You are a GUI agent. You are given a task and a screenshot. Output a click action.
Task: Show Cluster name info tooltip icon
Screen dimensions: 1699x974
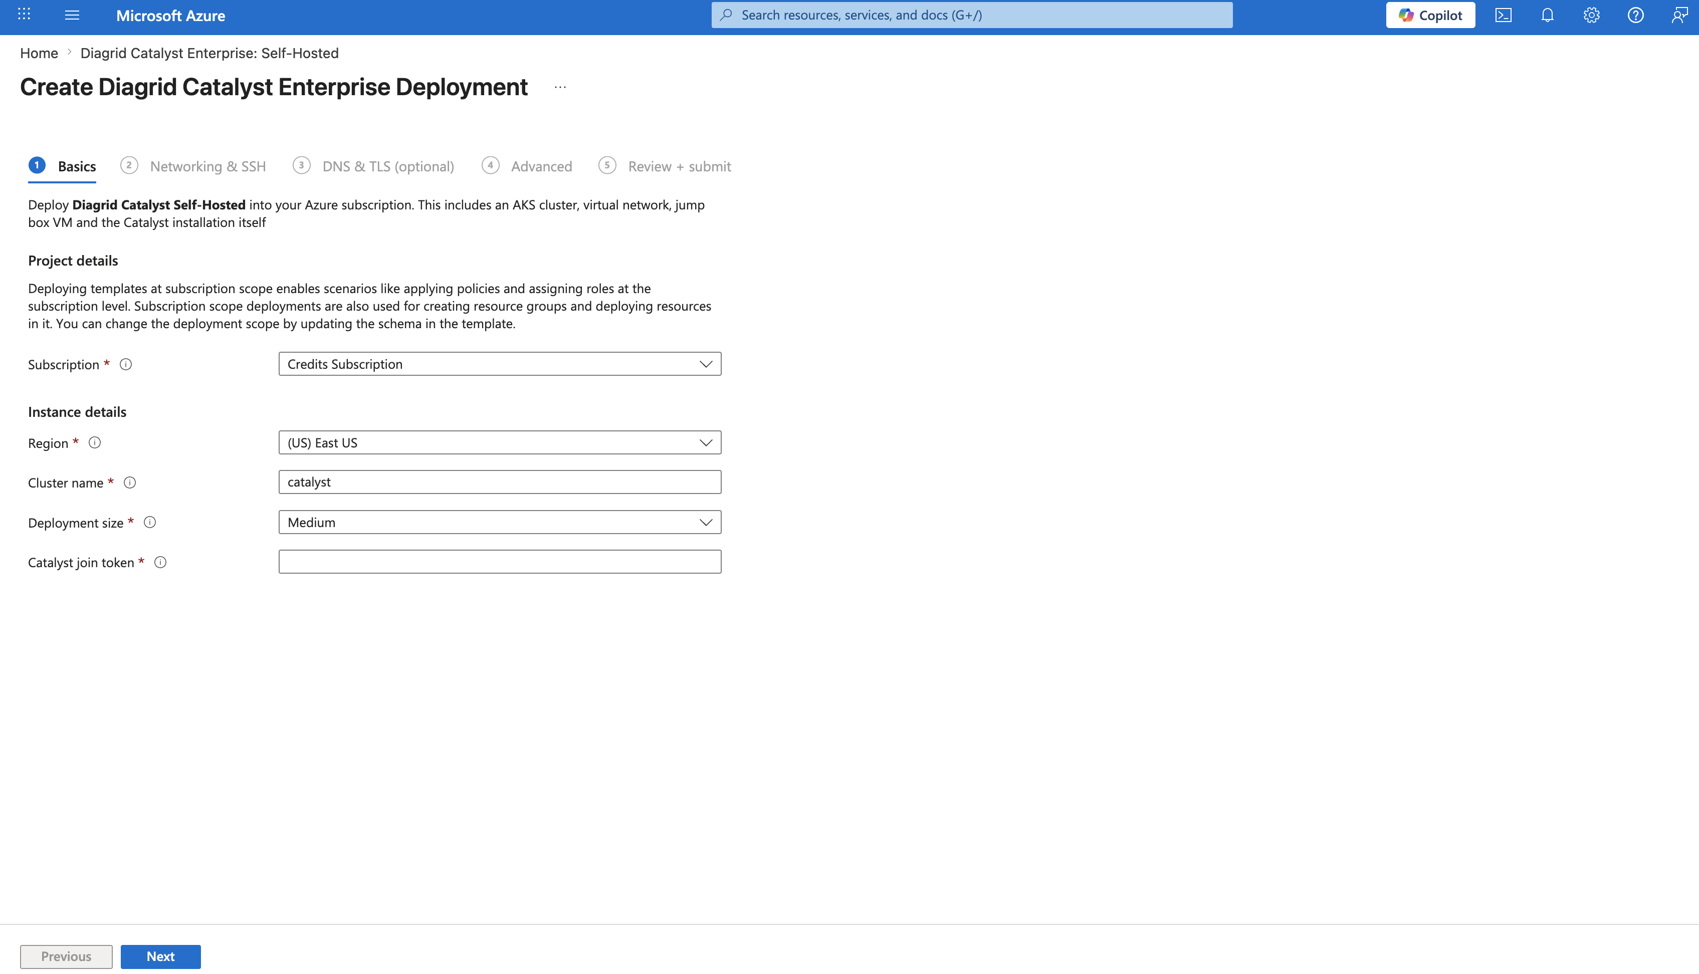130,482
